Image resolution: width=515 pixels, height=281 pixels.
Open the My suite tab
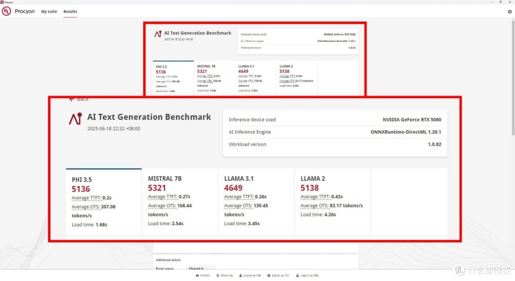click(x=49, y=11)
